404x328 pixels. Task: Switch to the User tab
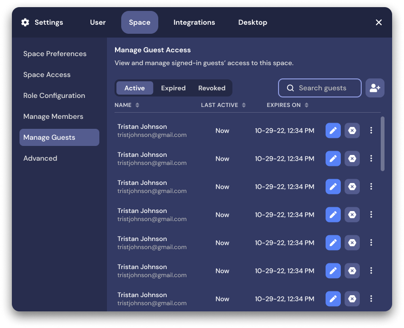(98, 22)
